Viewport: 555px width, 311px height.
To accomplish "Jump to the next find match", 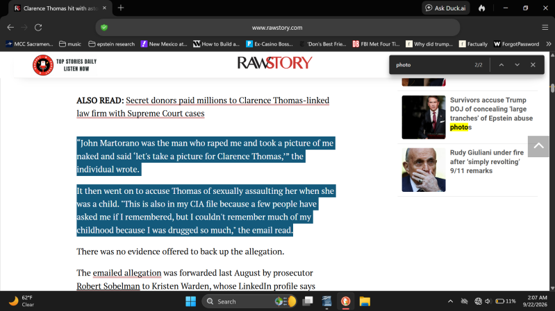I will pyautogui.click(x=517, y=65).
